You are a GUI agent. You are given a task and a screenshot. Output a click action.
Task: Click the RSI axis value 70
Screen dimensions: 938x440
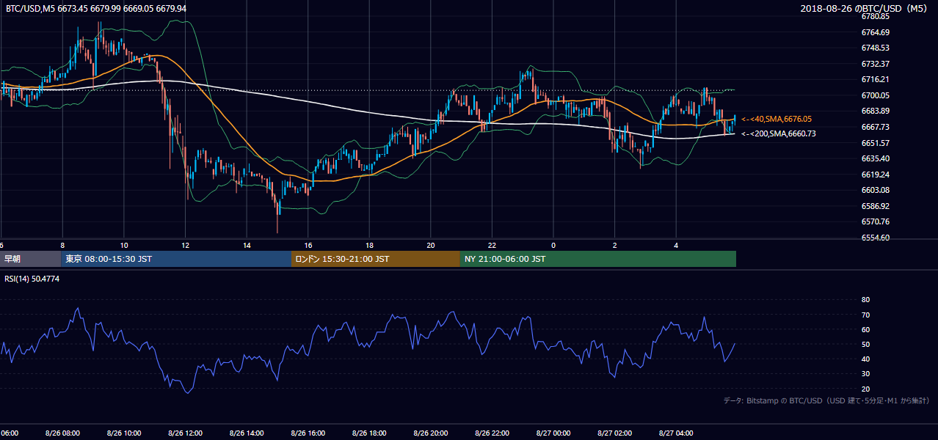coord(866,315)
